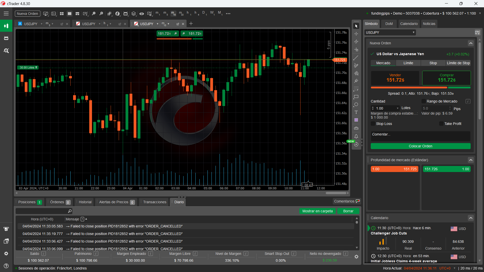Open Analyze section in left sidebar
The image size is (484, 272).
pos(6,51)
